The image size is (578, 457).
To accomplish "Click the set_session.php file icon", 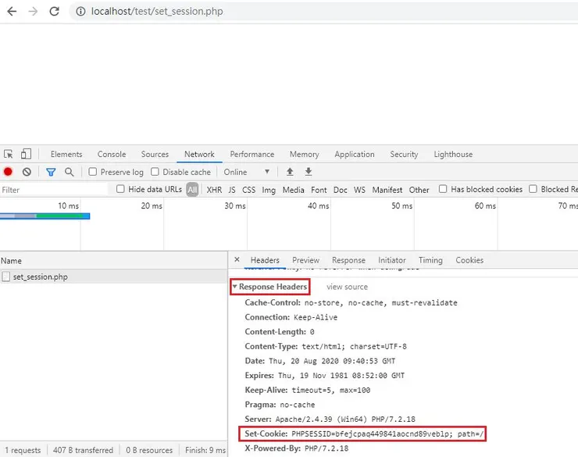I will [x=6, y=277].
